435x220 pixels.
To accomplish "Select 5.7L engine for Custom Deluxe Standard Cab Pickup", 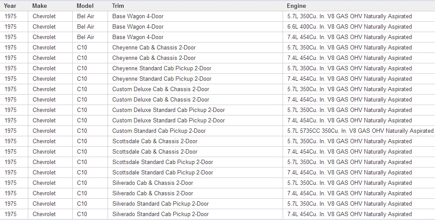I will point(359,110).
